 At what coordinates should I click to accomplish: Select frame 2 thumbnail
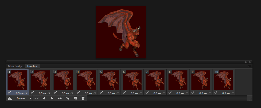(41, 80)
